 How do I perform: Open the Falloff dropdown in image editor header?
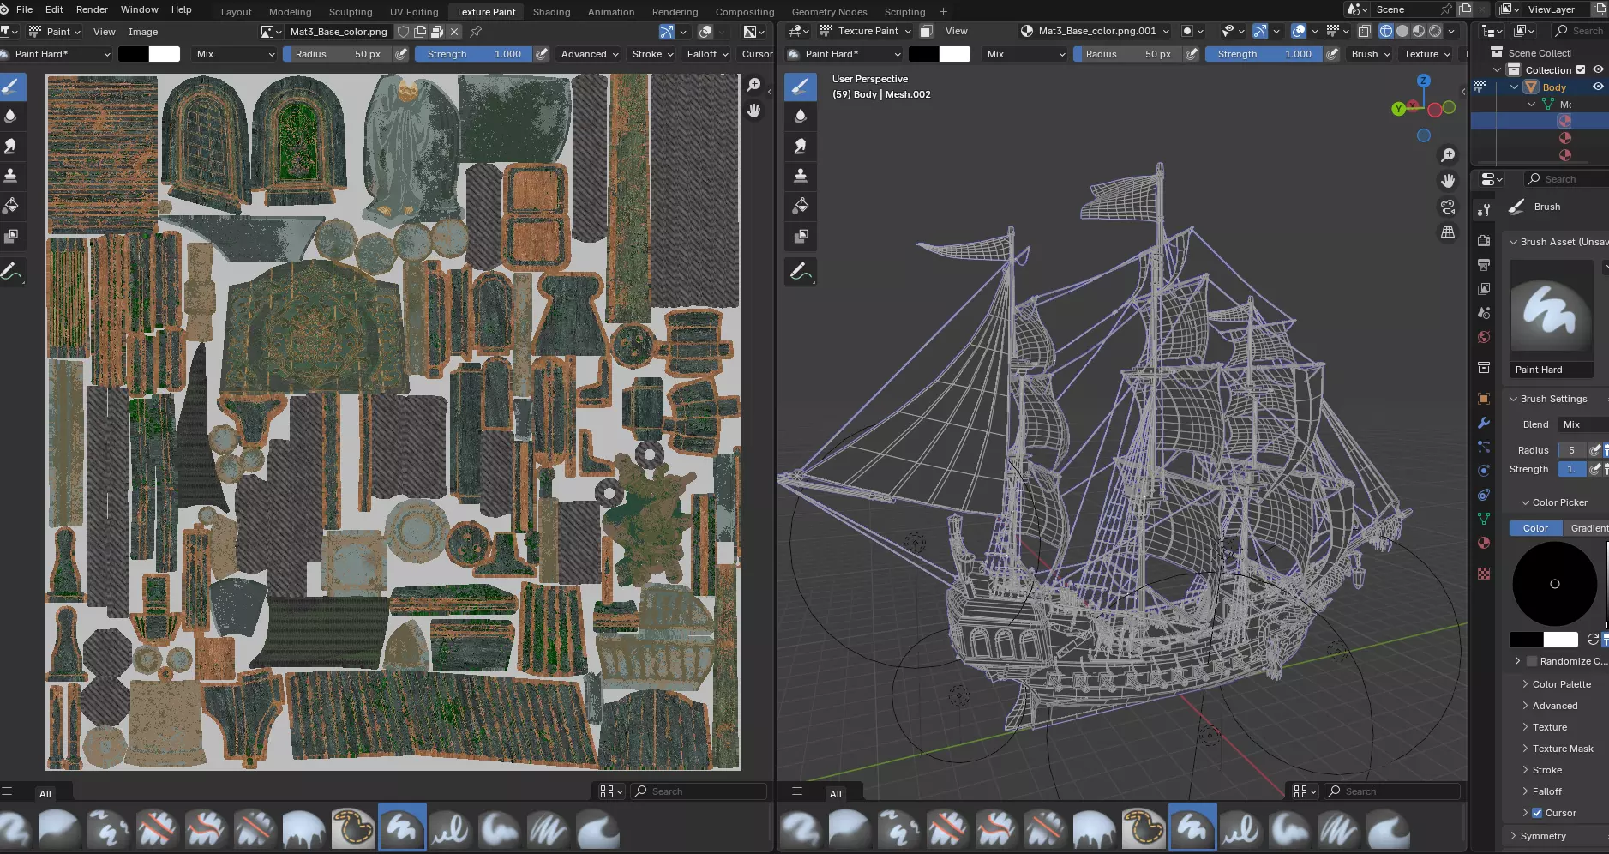click(x=707, y=54)
